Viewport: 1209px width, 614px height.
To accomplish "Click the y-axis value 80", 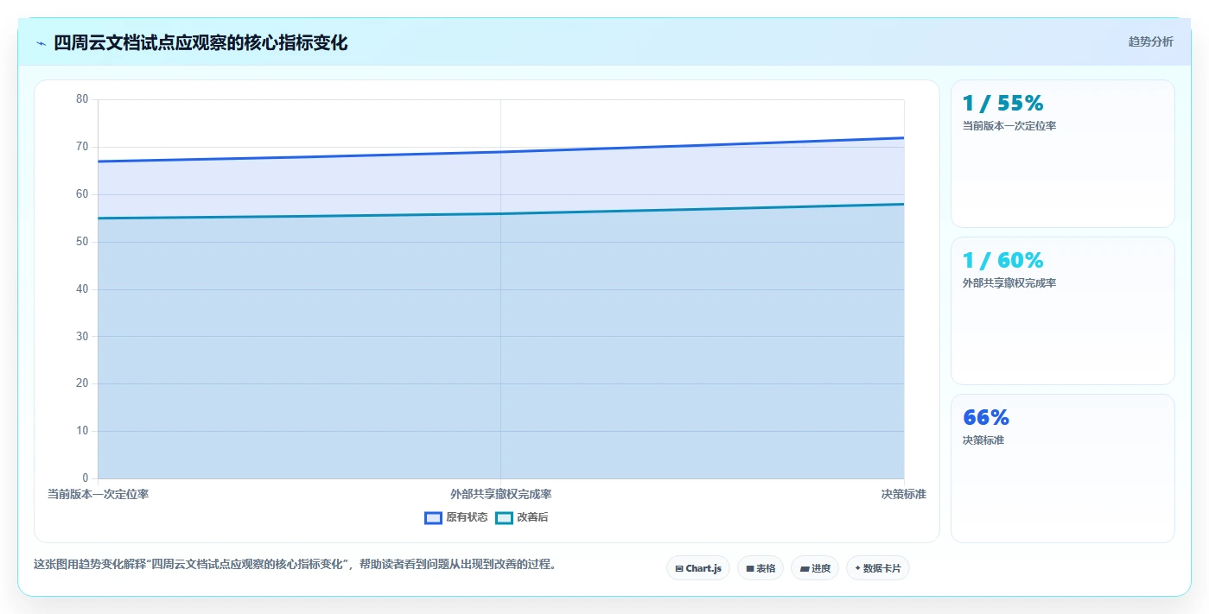I will pos(82,99).
